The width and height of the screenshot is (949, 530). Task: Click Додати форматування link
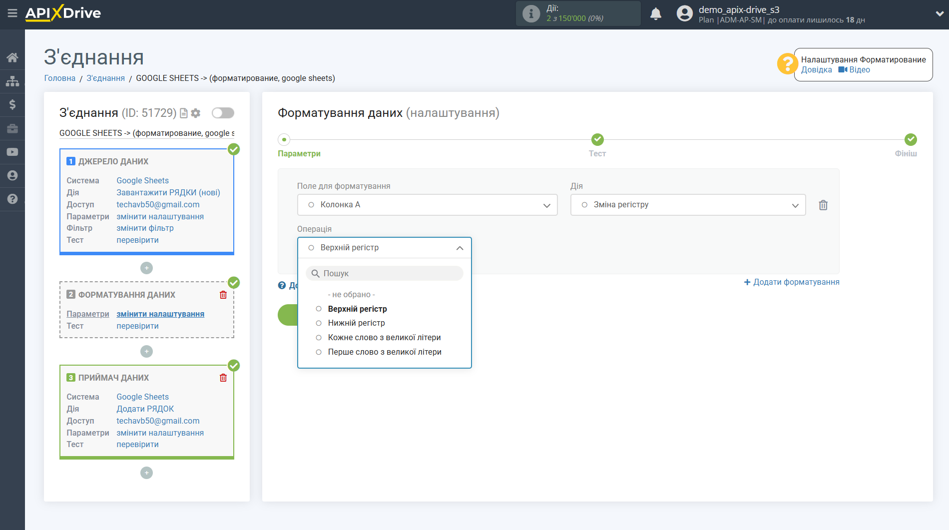pos(792,282)
